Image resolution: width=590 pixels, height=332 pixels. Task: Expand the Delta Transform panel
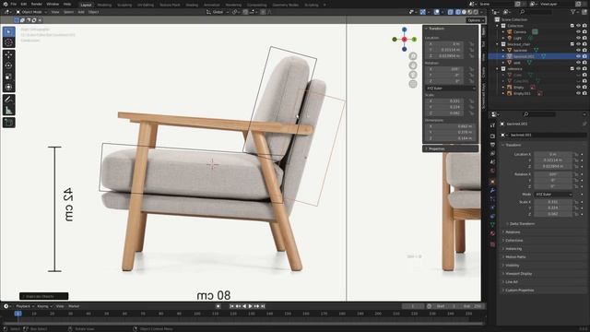point(521,223)
